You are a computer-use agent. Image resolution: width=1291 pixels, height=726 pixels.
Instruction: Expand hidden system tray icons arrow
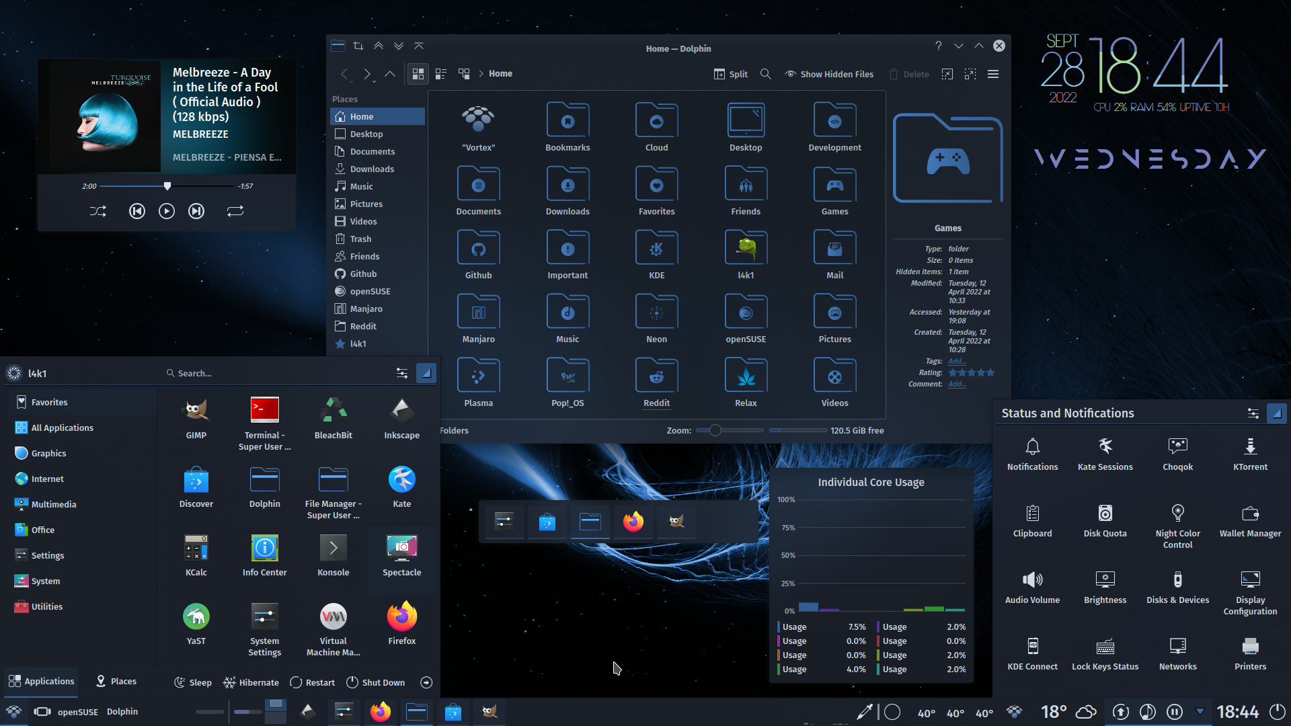1200,711
